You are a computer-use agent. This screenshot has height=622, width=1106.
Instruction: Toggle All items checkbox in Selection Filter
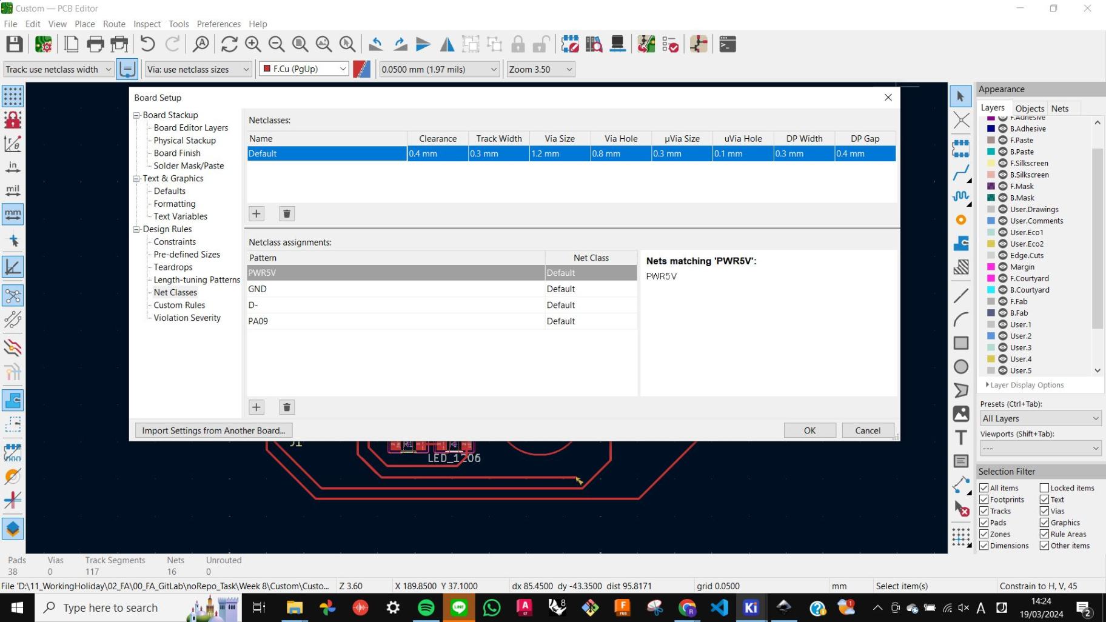(x=984, y=488)
